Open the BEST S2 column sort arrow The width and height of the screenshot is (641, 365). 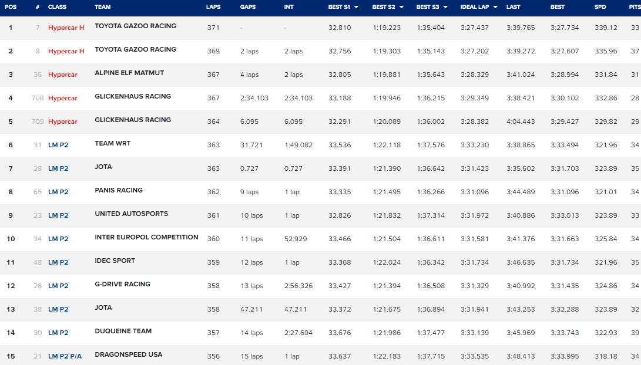pyautogui.click(x=401, y=8)
